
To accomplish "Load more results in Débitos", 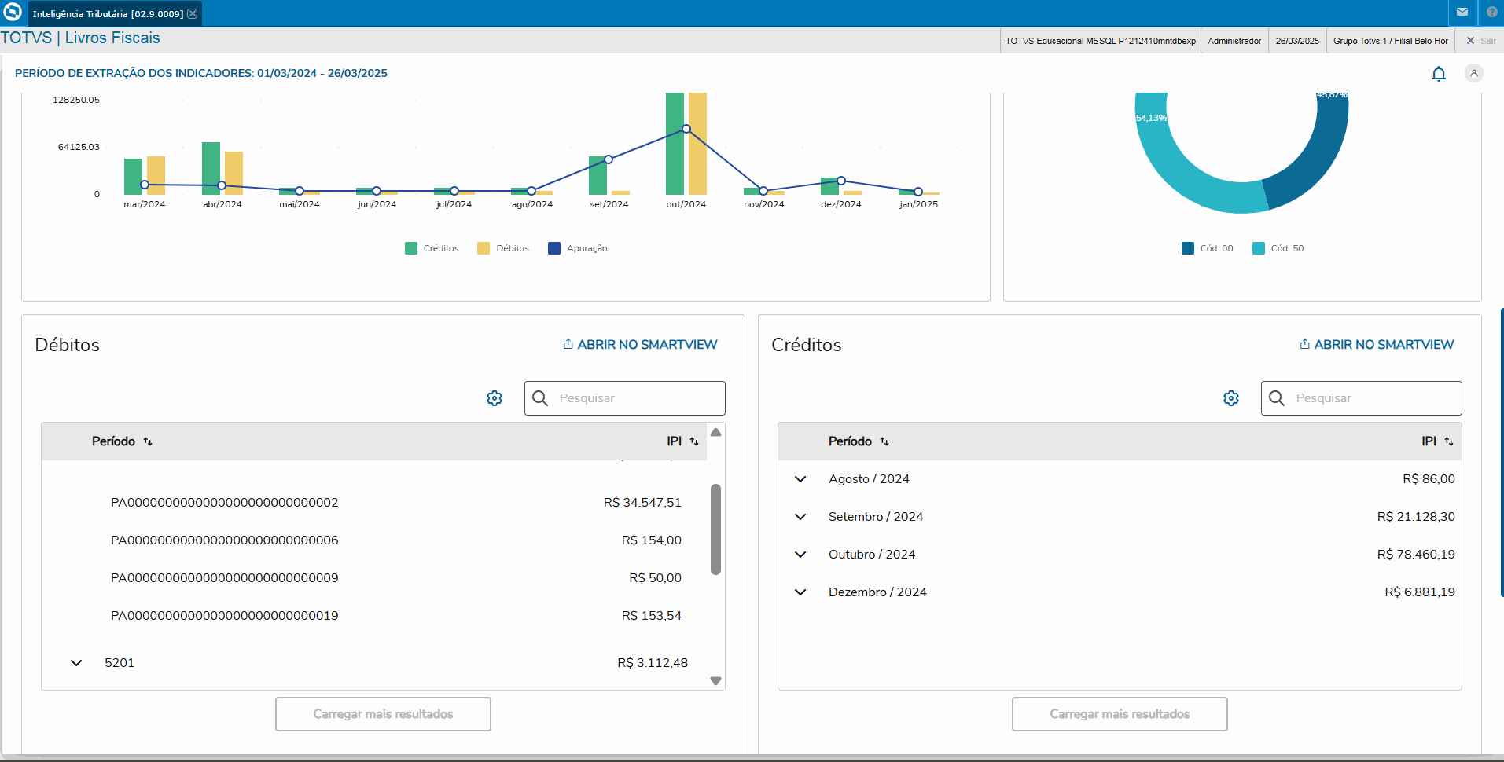I will [x=383, y=714].
